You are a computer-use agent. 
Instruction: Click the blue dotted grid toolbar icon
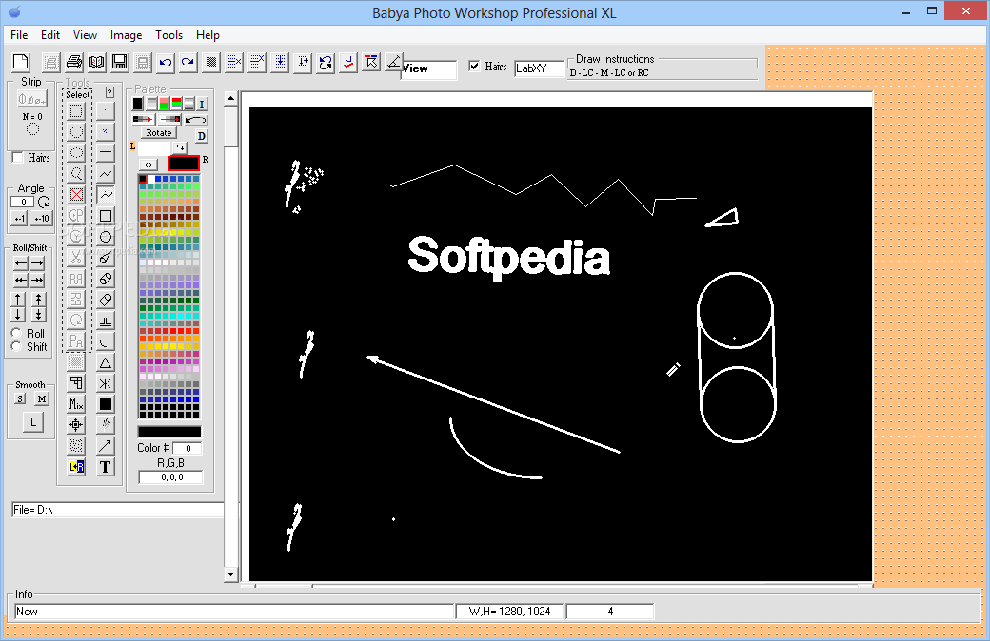click(211, 62)
